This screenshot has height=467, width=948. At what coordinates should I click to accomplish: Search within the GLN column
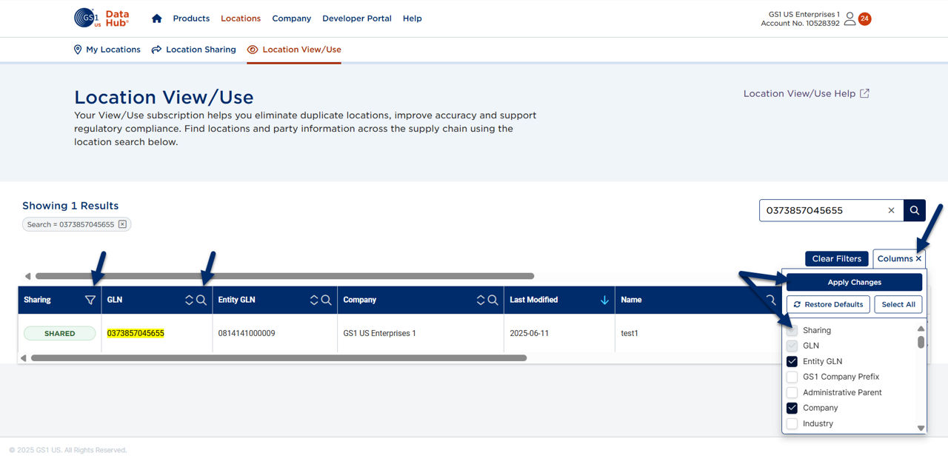(x=201, y=300)
